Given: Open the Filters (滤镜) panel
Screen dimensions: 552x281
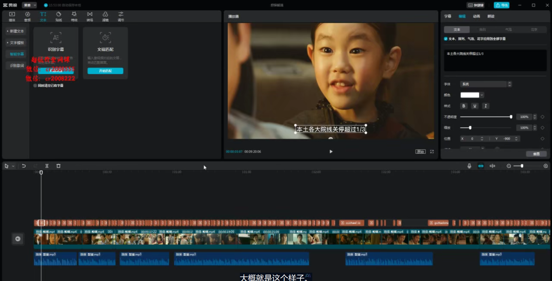Looking at the screenshot, I should [x=105, y=16].
